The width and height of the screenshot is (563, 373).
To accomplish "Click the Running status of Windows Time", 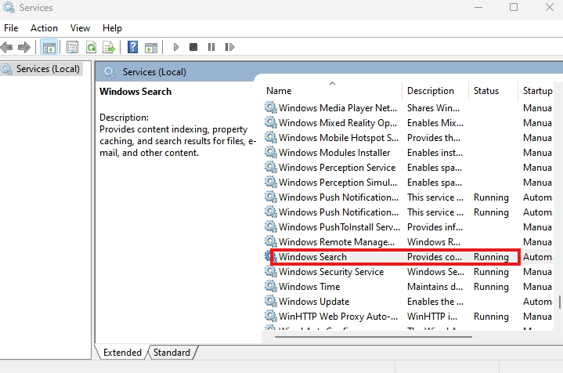I will [x=491, y=287].
